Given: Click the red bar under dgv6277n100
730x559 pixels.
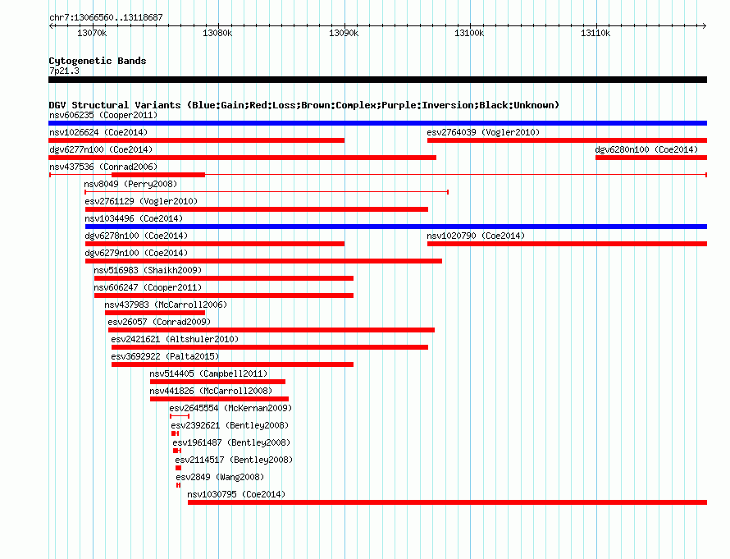Looking at the screenshot, I should pos(243,158).
